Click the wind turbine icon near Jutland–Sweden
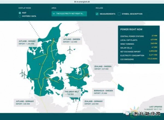This screenshot has width=164, height=120. (x=71, y=50)
